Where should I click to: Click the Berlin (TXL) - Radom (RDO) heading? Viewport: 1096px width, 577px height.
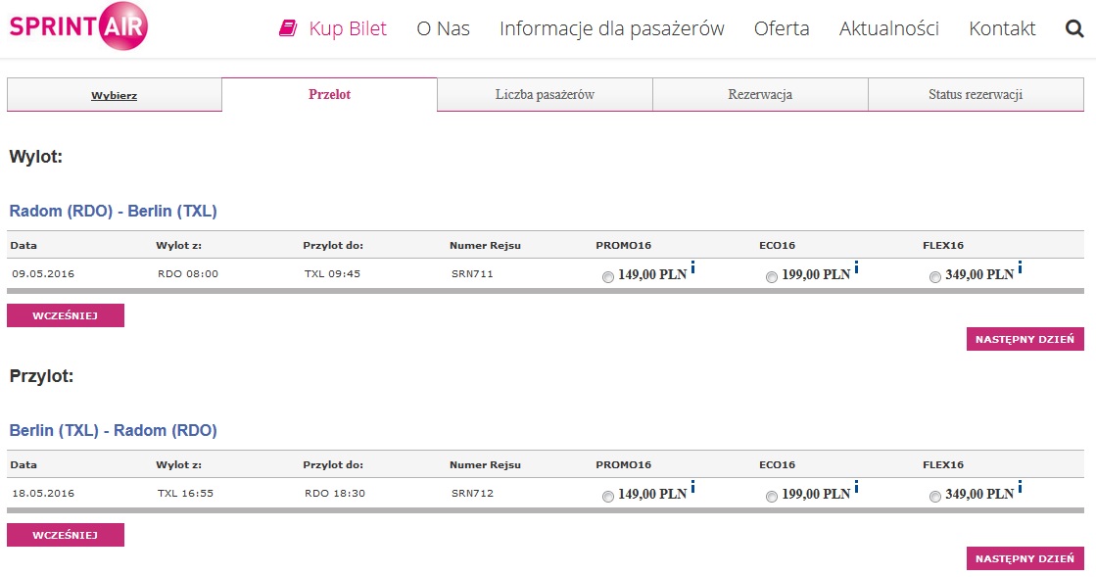114,431
